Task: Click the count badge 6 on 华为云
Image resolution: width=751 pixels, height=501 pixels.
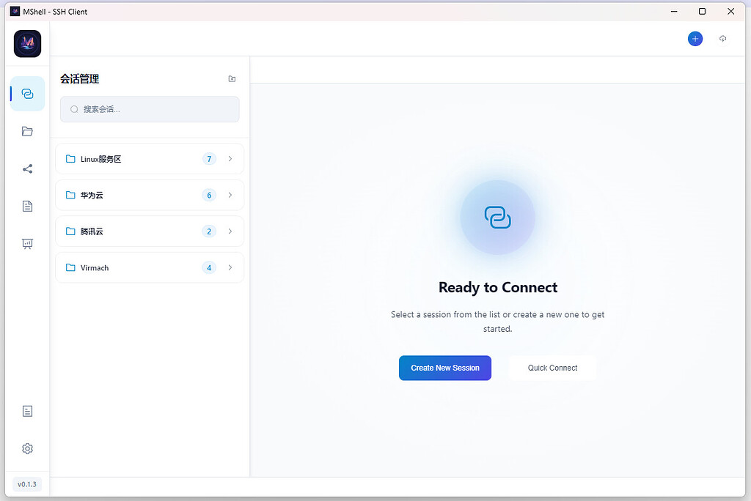Action: tap(209, 196)
